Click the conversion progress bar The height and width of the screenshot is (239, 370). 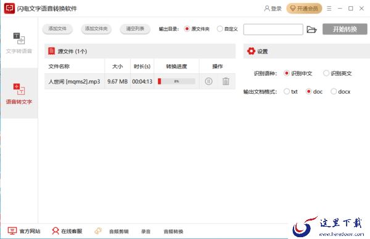coord(176,81)
